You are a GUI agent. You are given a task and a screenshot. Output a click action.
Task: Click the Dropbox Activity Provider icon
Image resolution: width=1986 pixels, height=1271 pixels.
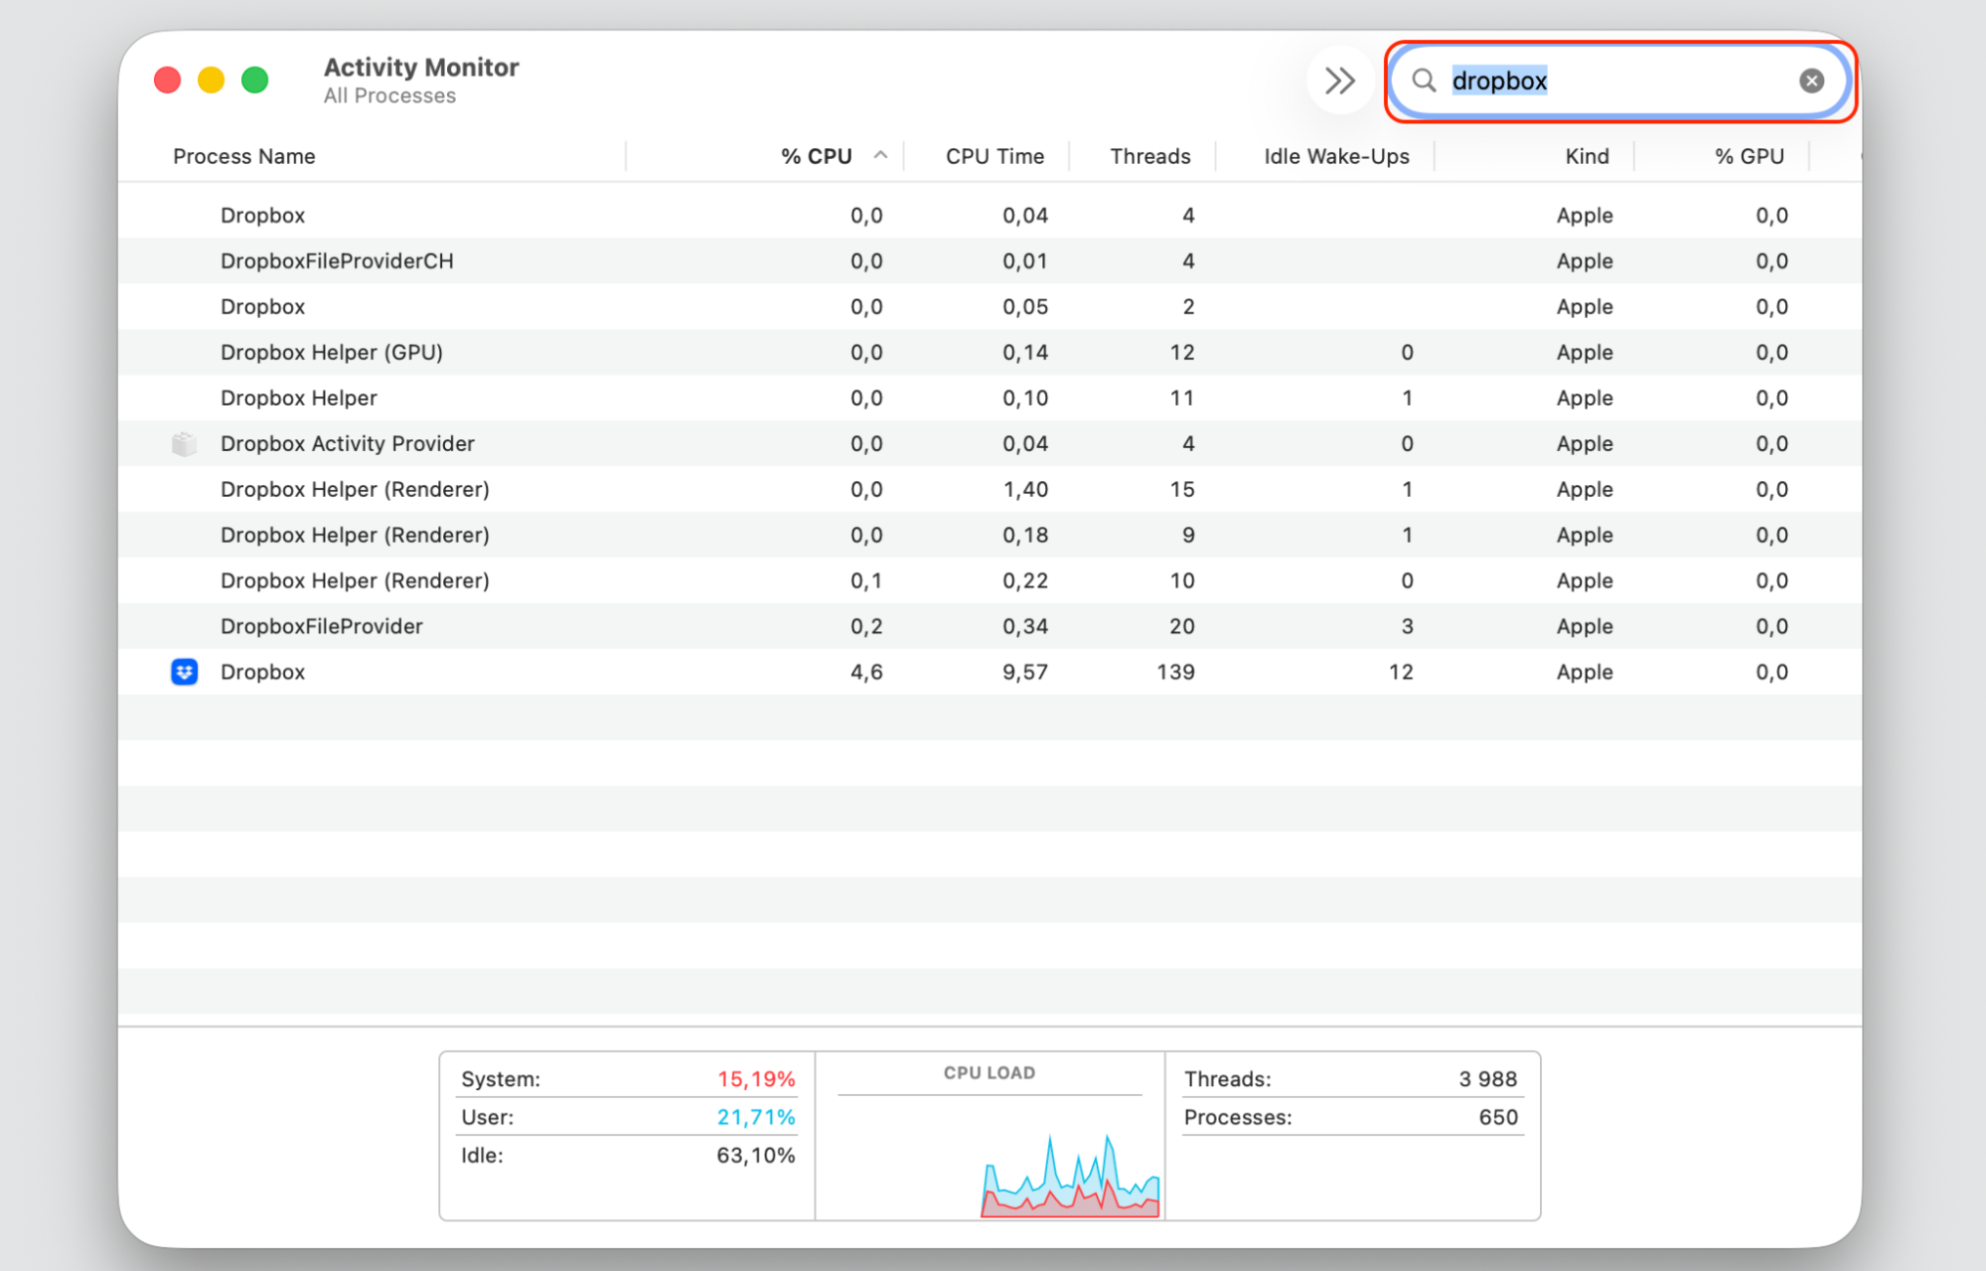[x=184, y=443]
